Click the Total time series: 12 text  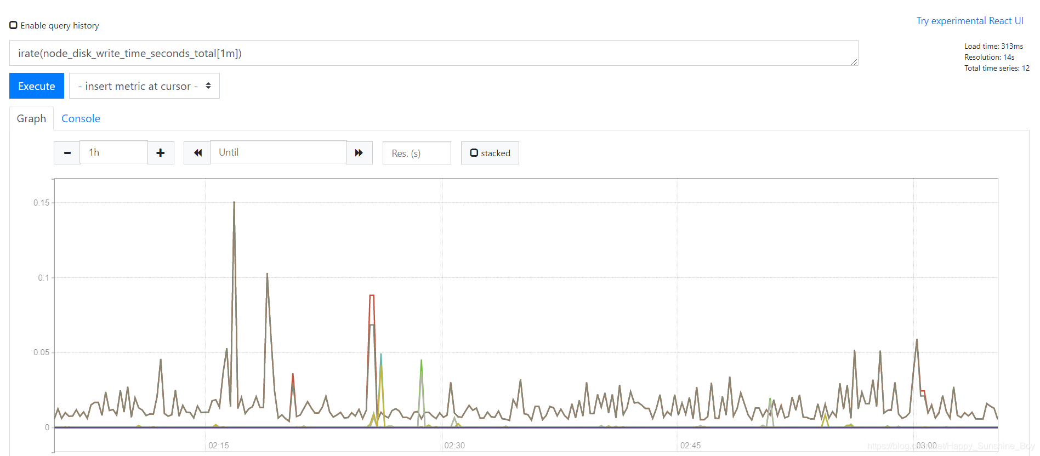pyautogui.click(x=997, y=68)
